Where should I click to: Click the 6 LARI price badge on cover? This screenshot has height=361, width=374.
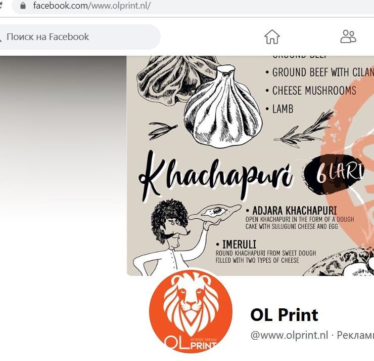coord(335,173)
